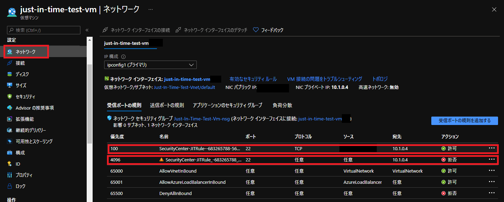Open 有効なセキュリティ ルール link
Image resolution: width=504 pixels, height=202 pixels.
pos(253,79)
